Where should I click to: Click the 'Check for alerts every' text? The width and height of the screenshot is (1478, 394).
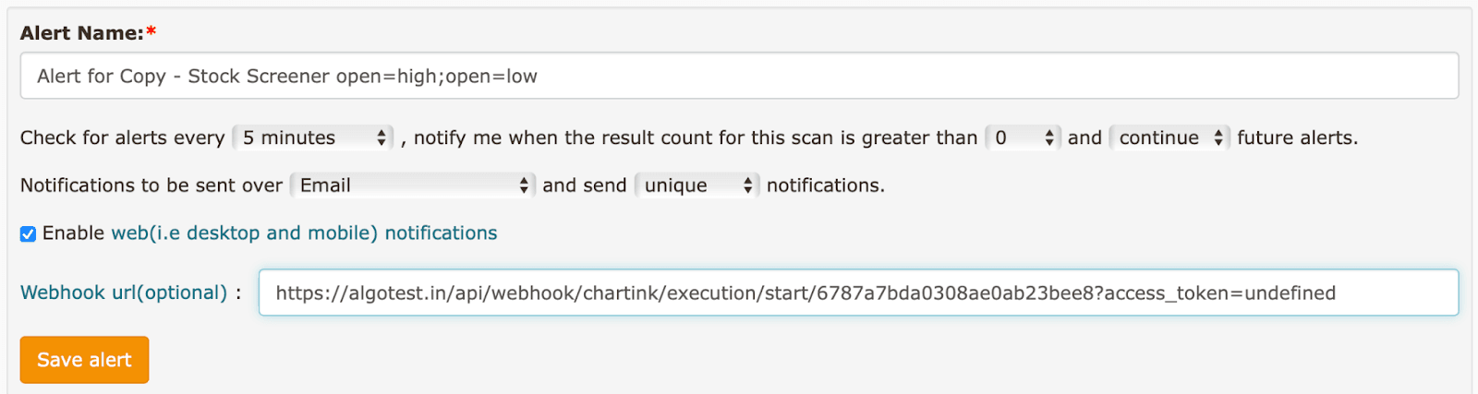[122, 138]
